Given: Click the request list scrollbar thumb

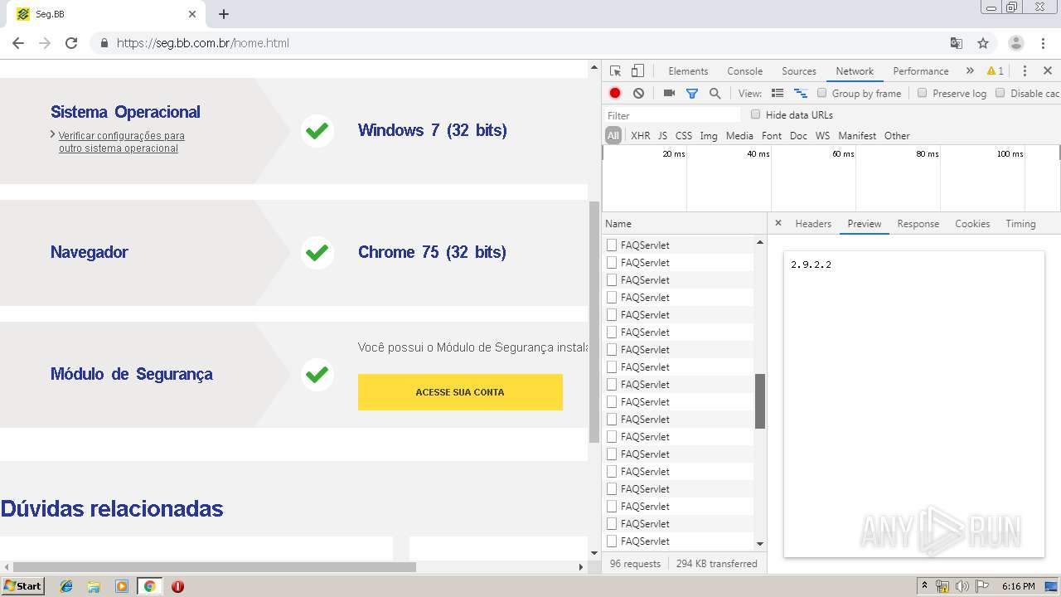Looking at the screenshot, I should (760, 401).
